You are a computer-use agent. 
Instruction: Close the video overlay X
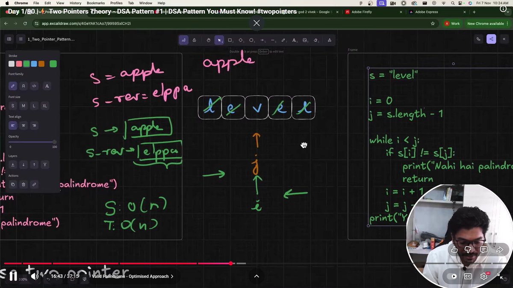pyautogui.click(x=256, y=23)
